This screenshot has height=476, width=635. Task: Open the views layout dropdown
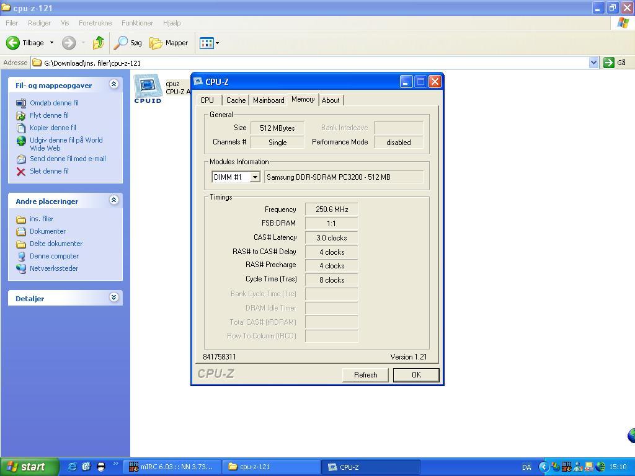point(210,43)
